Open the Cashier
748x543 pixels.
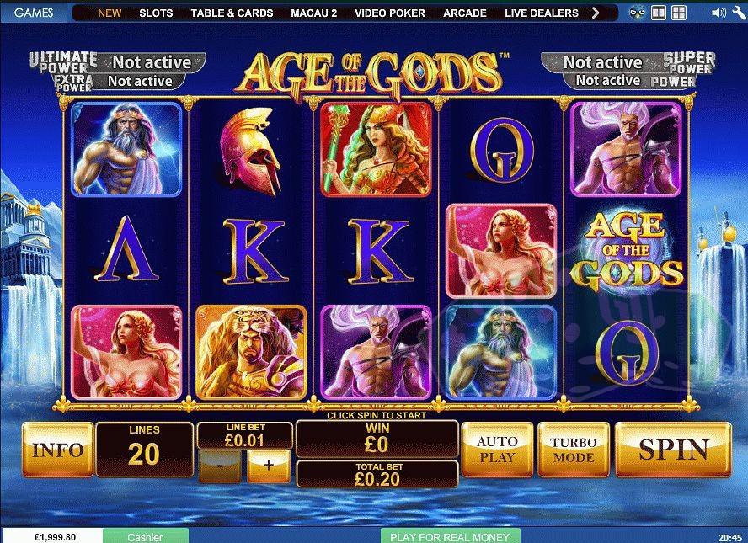pyautogui.click(x=146, y=536)
